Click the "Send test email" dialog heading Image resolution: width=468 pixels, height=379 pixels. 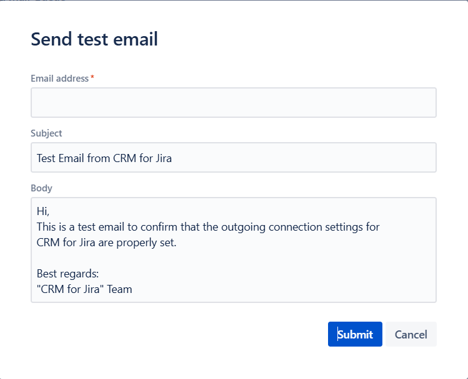(x=94, y=39)
